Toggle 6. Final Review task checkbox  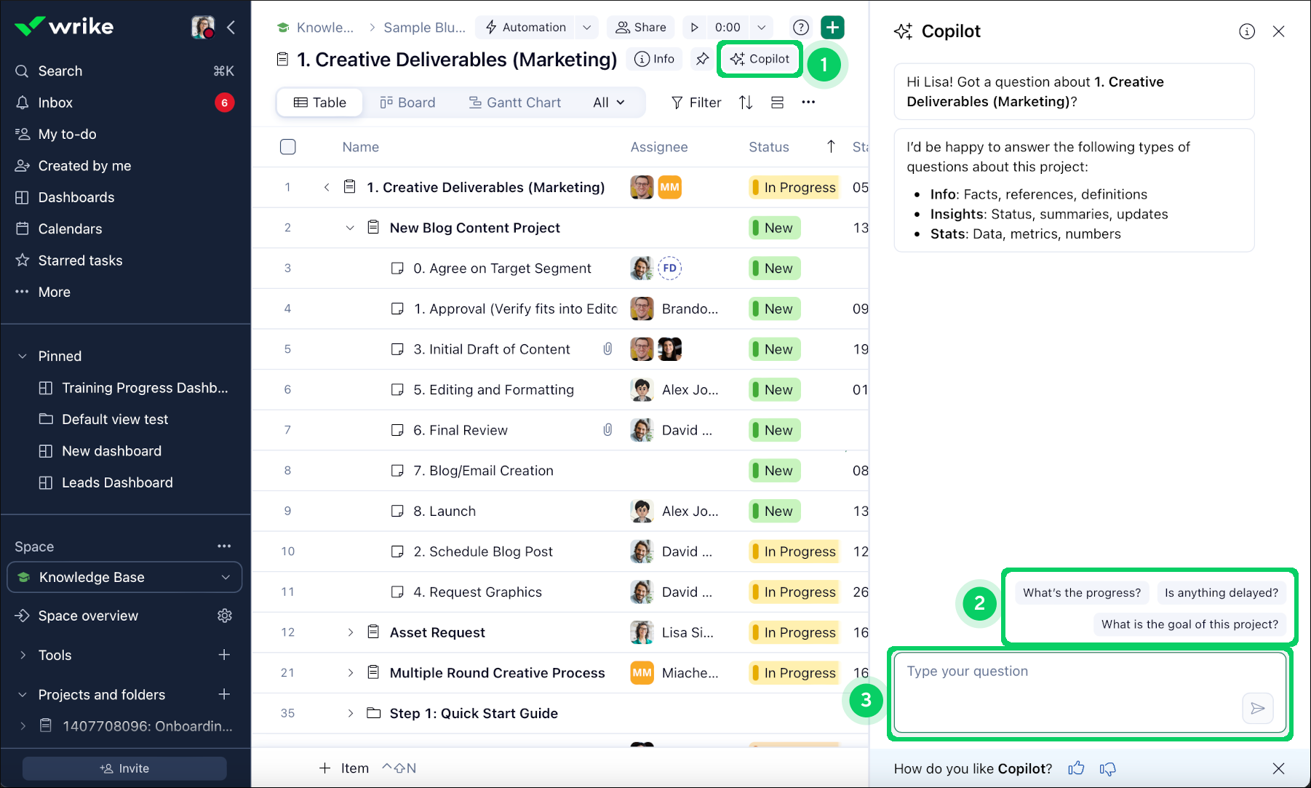pos(397,430)
